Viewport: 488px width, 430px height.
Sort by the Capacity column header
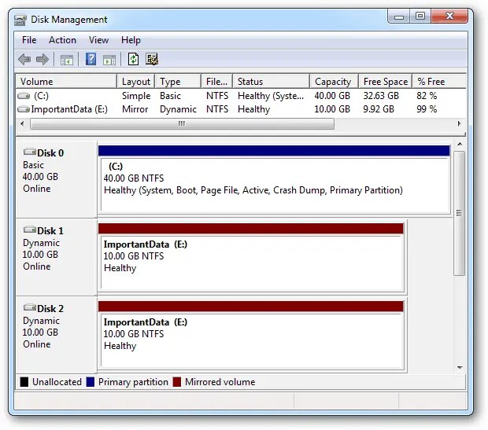point(334,82)
